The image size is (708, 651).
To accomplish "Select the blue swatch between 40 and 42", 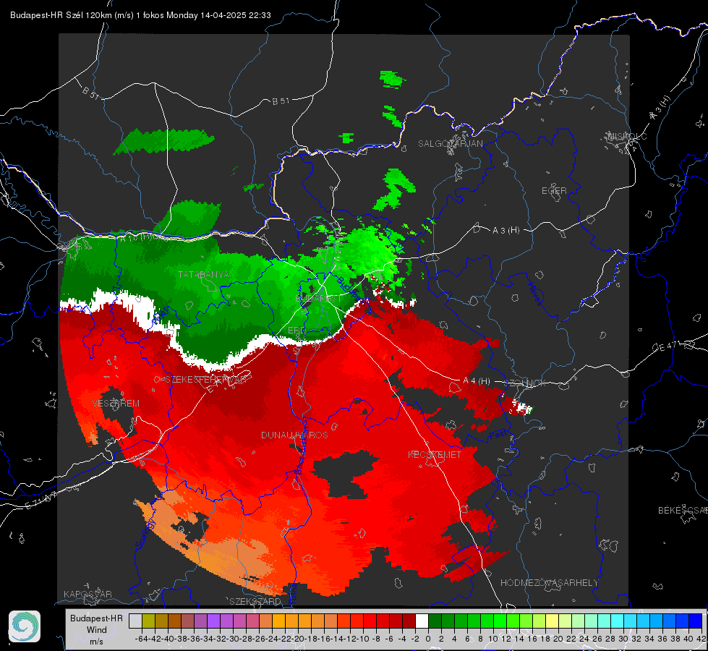I will click(696, 621).
